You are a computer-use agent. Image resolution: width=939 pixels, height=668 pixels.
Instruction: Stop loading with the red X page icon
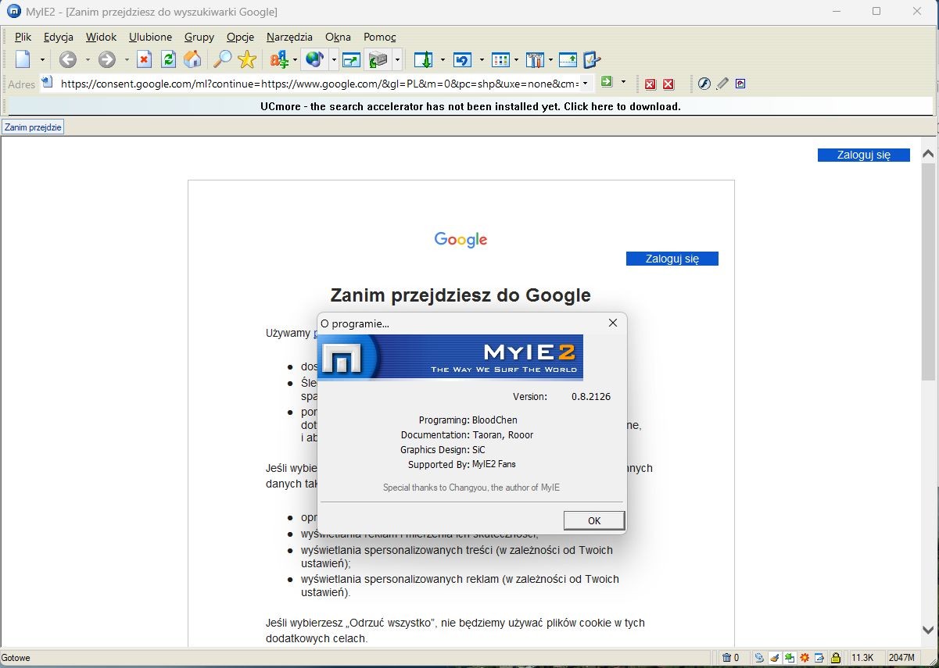(x=144, y=59)
